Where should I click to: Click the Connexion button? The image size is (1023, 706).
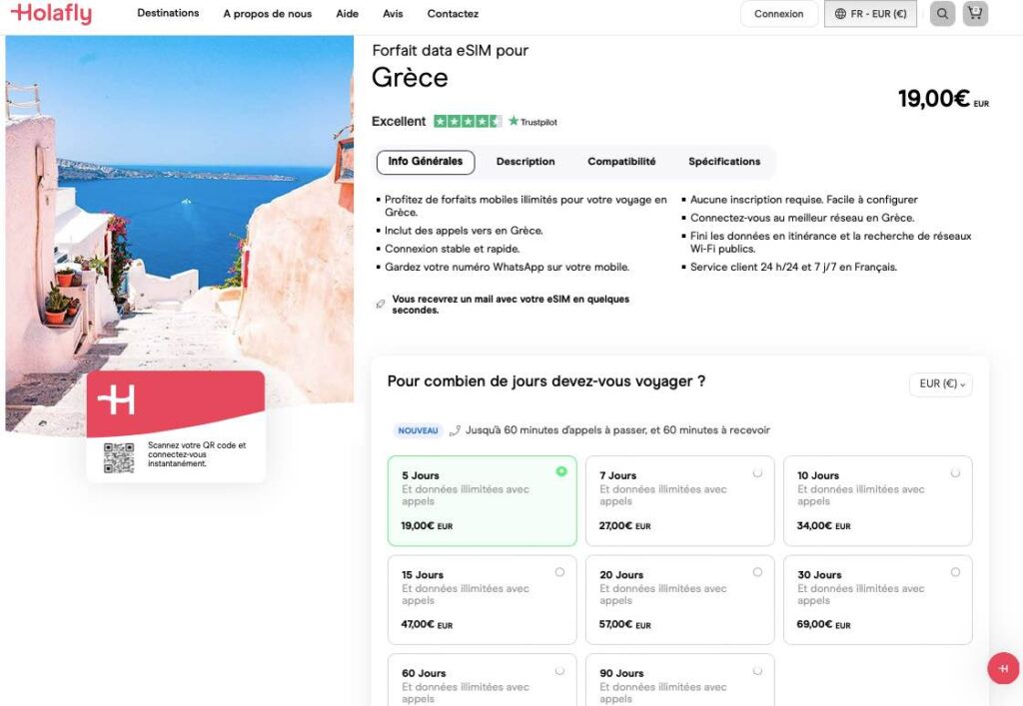pos(779,14)
